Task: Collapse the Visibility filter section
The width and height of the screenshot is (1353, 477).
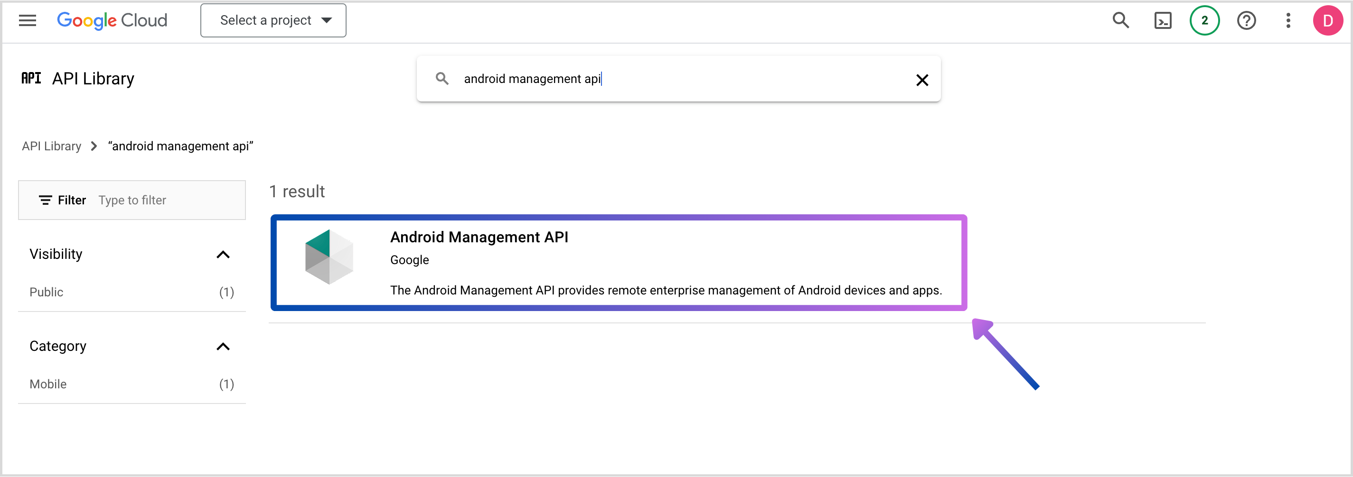Action: coord(223,255)
